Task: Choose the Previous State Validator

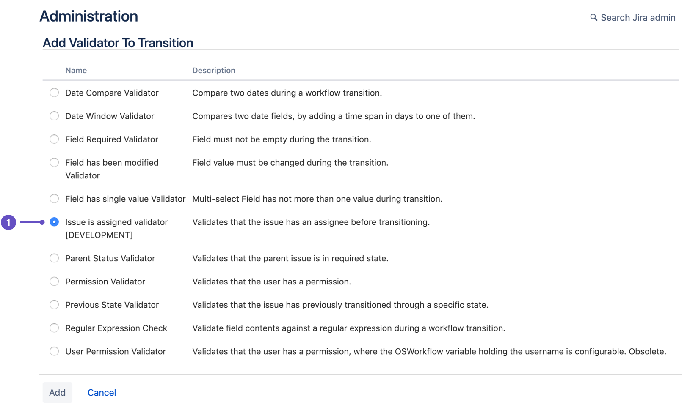Action: pyautogui.click(x=54, y=305)
